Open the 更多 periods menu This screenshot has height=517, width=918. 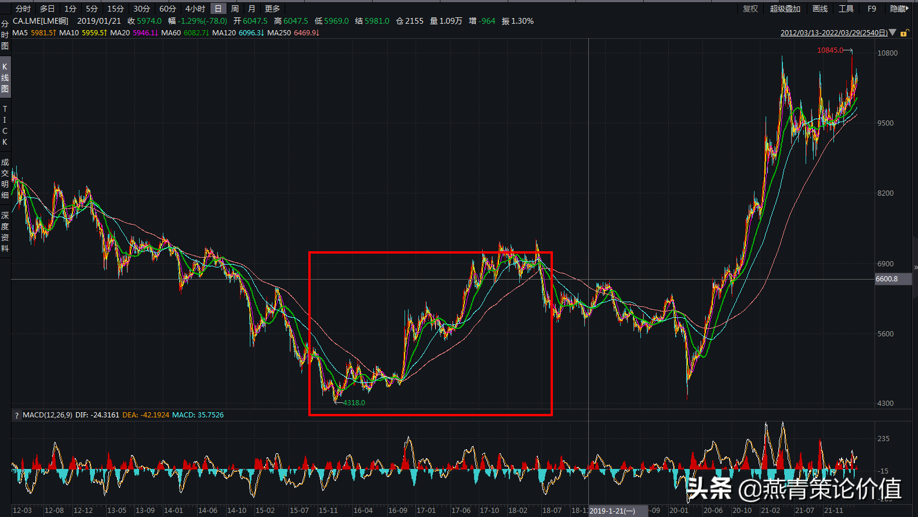coord(272,9)
